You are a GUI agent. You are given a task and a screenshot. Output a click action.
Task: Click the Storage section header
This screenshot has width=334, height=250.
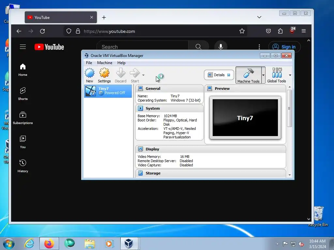point(210,173)
